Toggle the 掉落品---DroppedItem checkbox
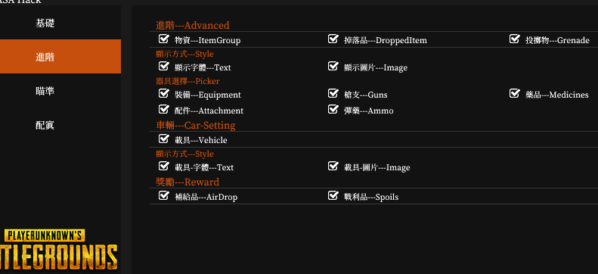 coord(333,39)
